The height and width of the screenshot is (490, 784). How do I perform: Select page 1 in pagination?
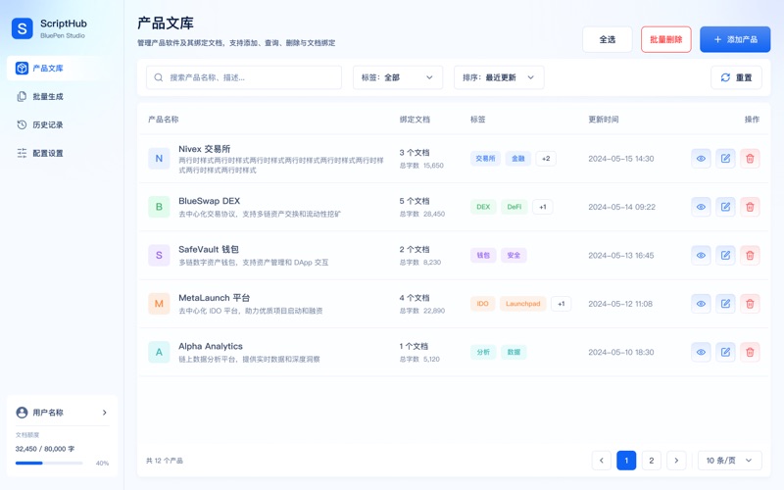[626, 461]
